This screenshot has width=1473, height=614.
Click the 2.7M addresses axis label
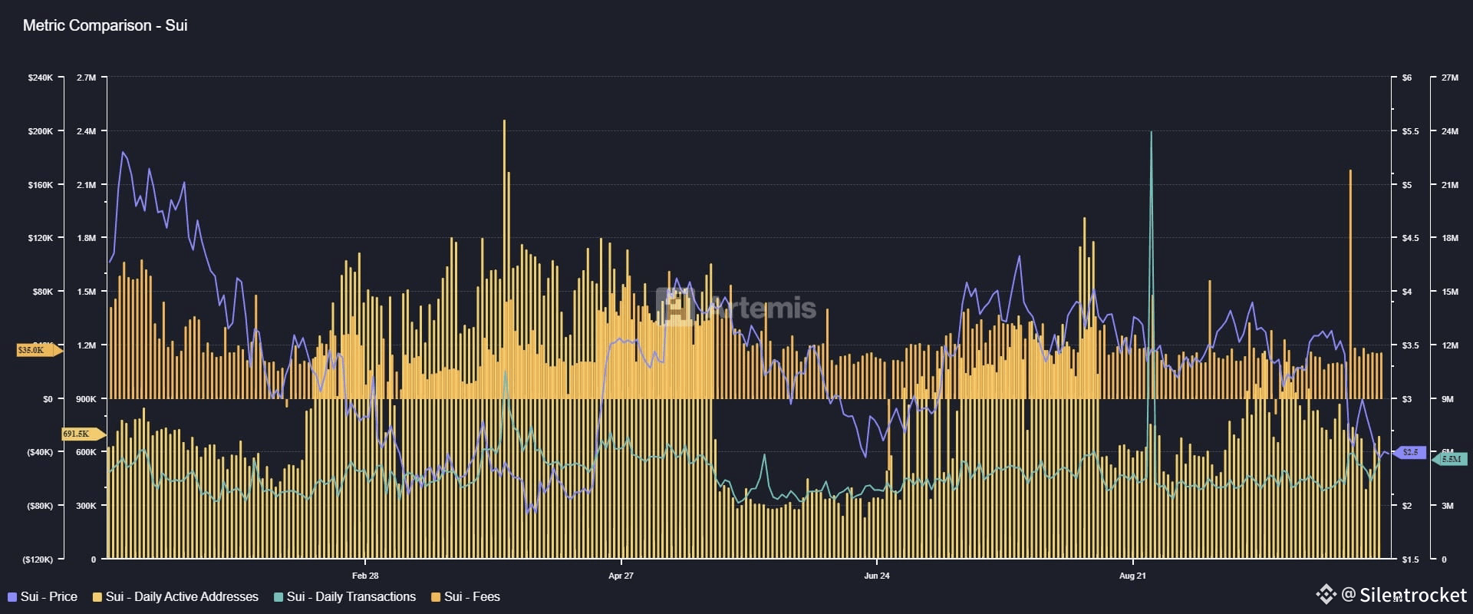click(x=87, y=78)
